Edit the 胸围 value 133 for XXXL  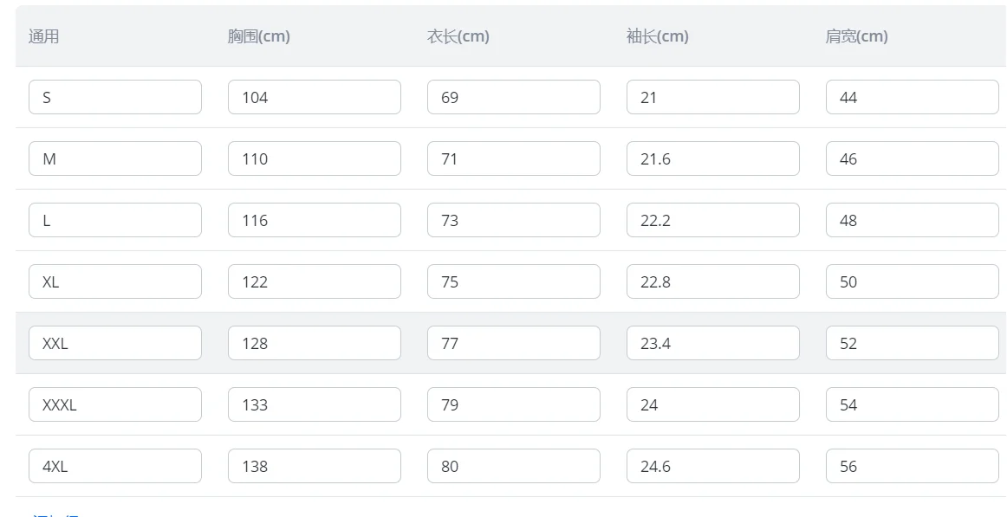point(314,404)
